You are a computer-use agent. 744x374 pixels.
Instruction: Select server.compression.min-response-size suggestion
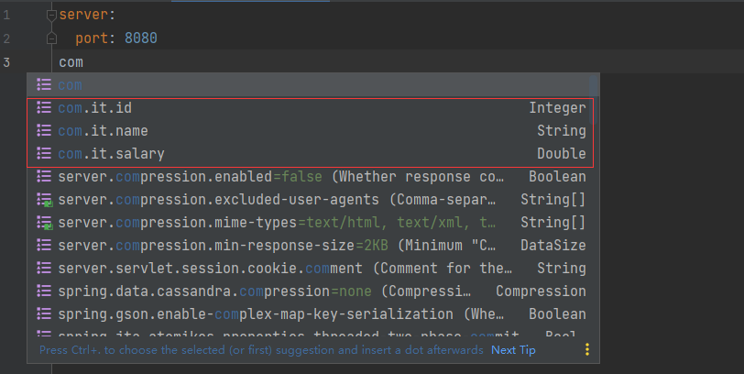(309, 246)
